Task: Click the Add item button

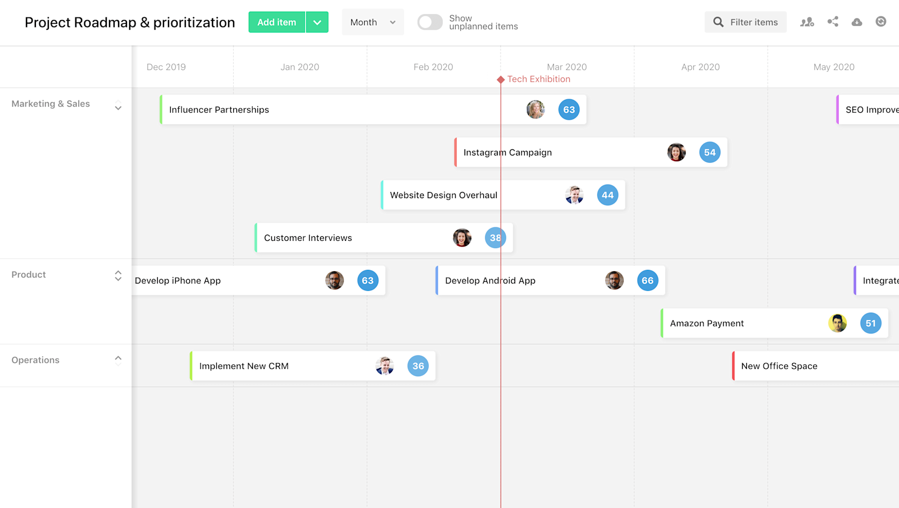Action: [276, 22]
